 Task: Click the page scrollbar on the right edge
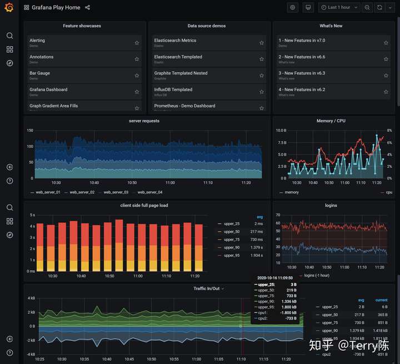[398, 61]
